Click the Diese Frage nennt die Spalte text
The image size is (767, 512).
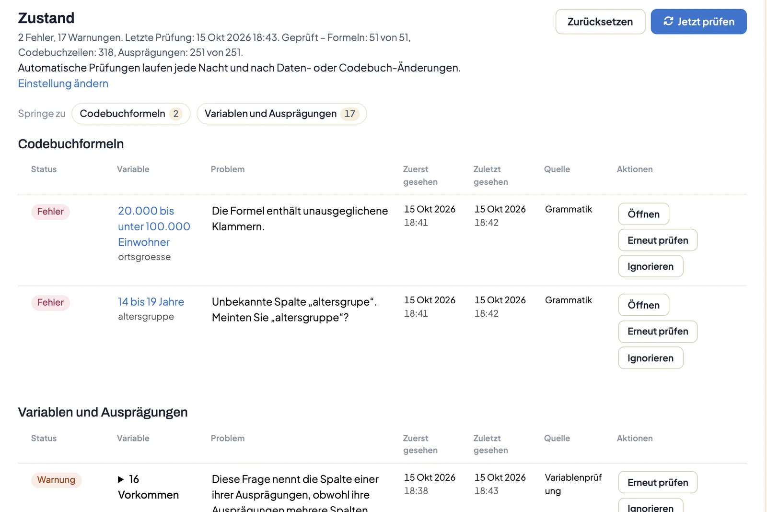click(295, 493)
